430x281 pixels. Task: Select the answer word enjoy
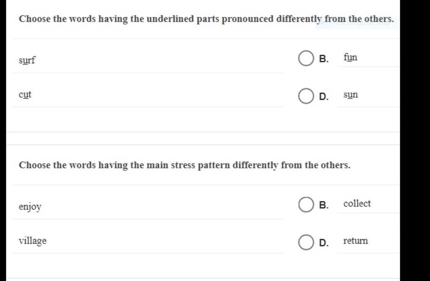click(30, 206)
